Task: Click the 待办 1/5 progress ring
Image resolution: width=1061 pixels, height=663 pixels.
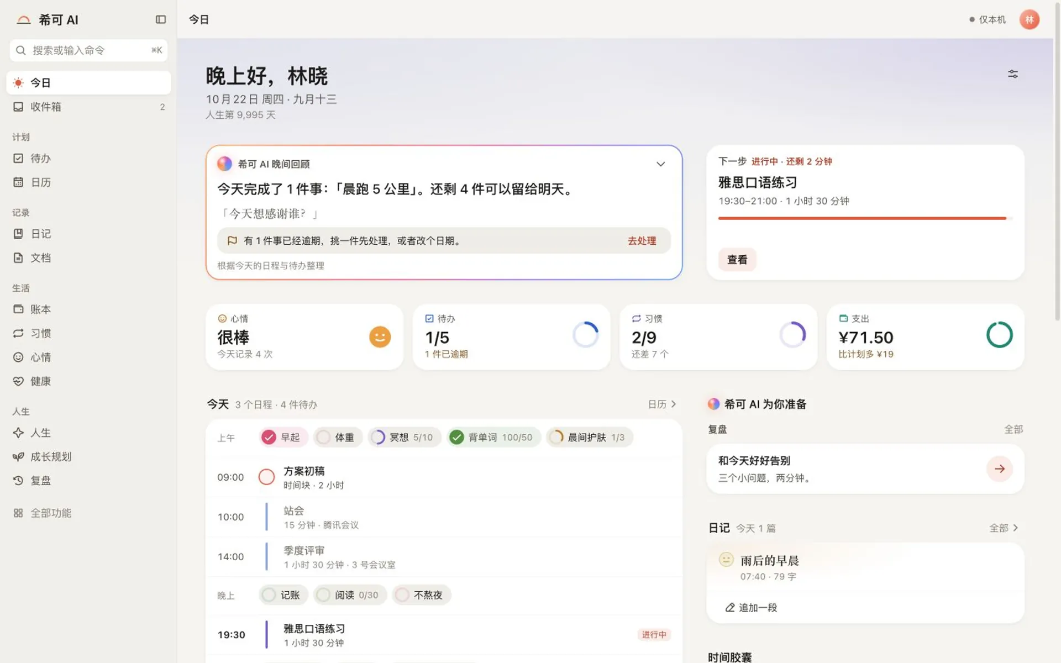Action: click(586, 335)
